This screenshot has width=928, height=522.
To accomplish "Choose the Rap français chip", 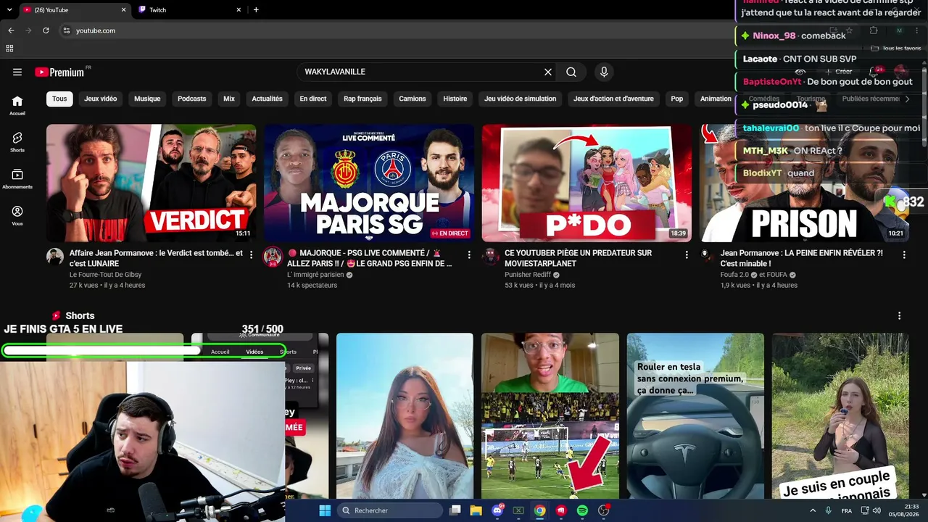I will (362, 99).
